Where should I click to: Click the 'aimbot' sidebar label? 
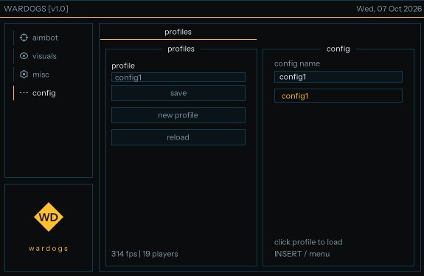tap(45, 38)
